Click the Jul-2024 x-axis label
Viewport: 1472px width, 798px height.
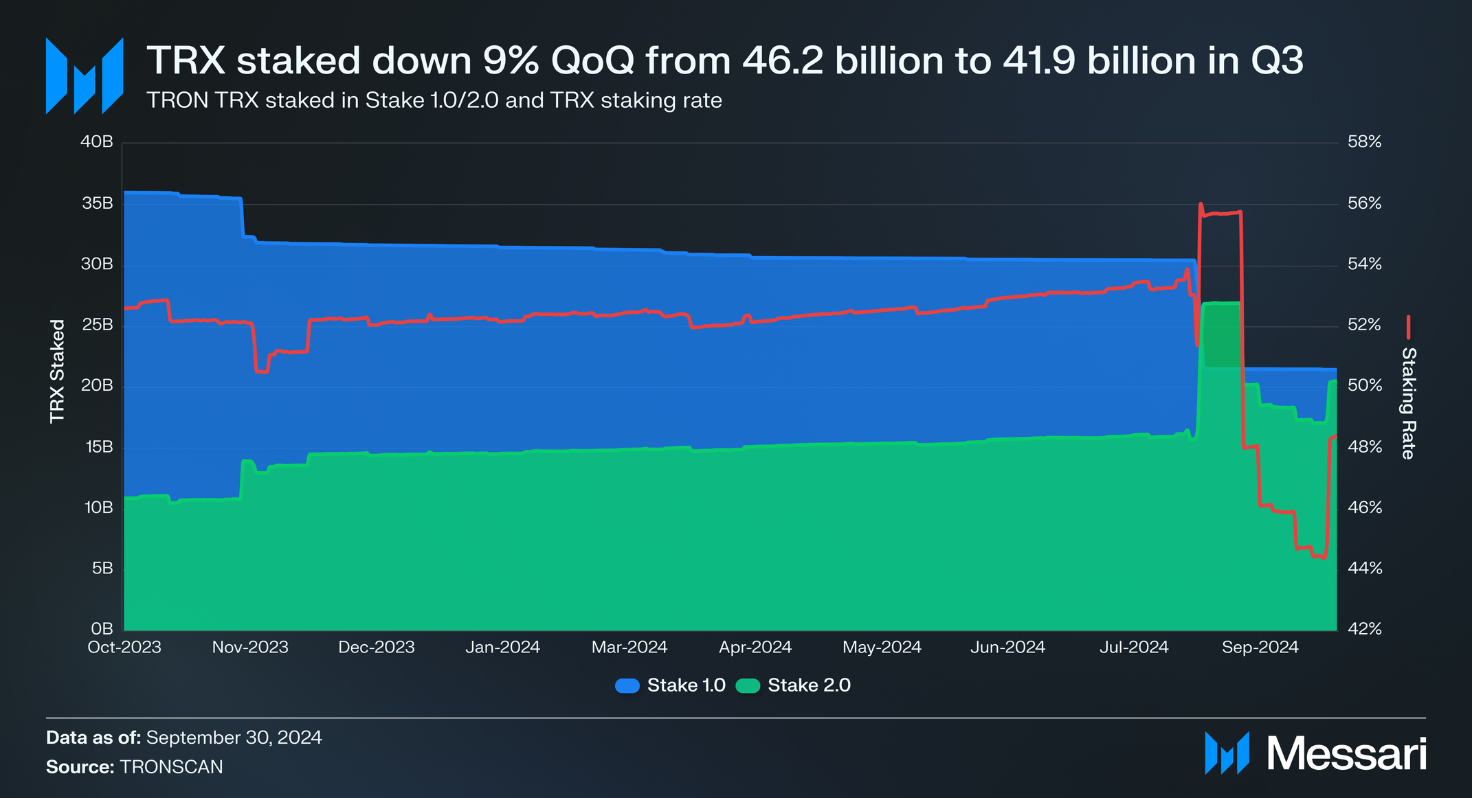(1134, 648)
